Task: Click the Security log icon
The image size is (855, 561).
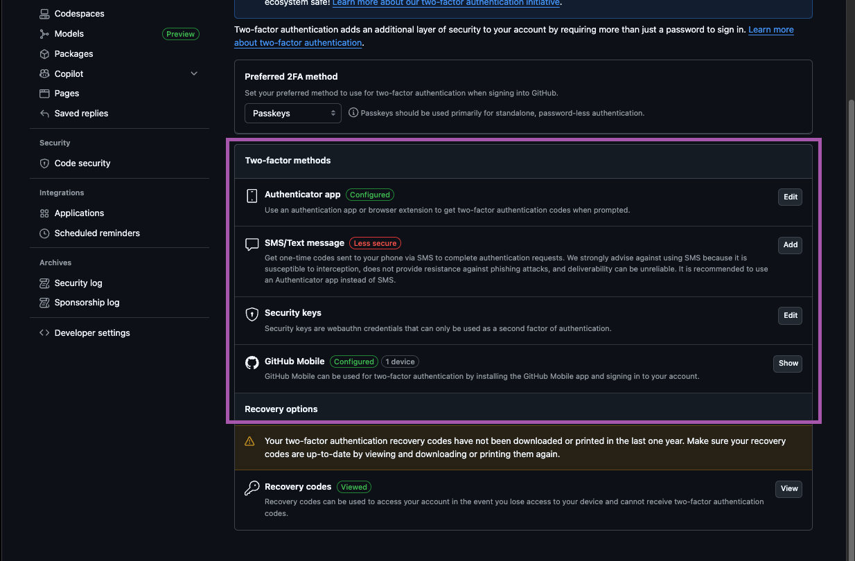Action: [44, 283]
